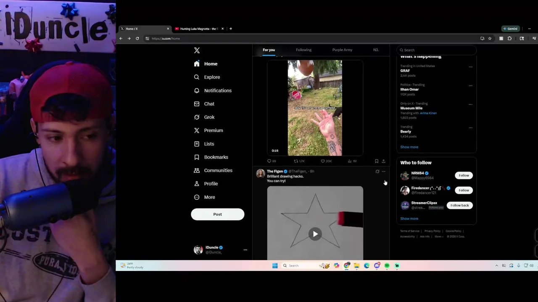Open the Windows Start menu
This screenshot has width=538, height=302.
click(x=275, y=266)
